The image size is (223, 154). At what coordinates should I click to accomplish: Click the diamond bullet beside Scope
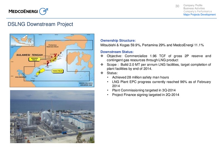(102, 65)
